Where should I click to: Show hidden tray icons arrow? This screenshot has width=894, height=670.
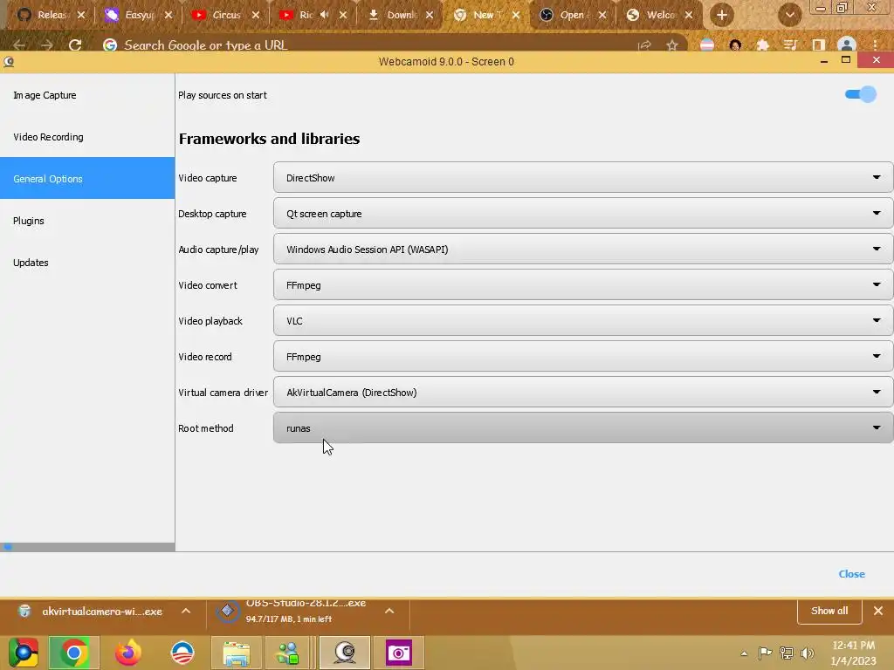[744, 653]
